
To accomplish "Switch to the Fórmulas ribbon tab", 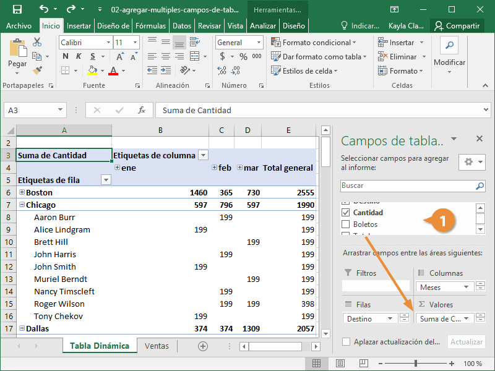I will [150, 26].
